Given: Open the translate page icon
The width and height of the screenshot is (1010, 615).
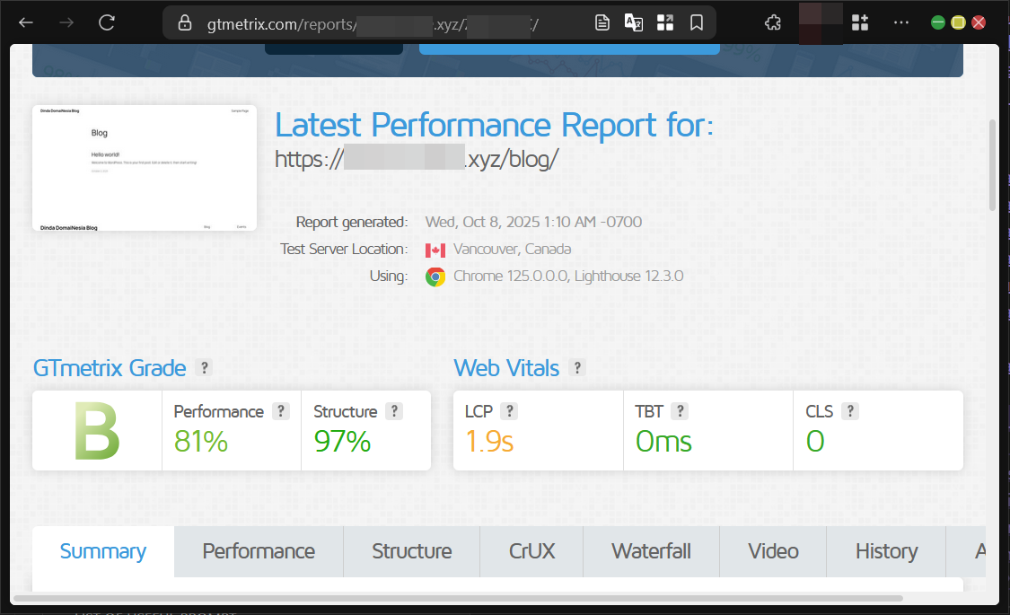Looking at the screenshot, I should tap(634, 22).
